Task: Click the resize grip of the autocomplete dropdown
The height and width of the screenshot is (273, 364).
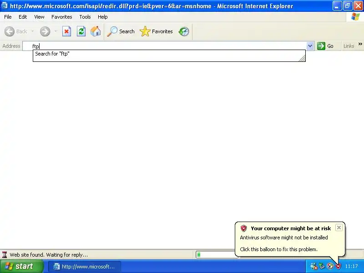Action: [302, 59]
